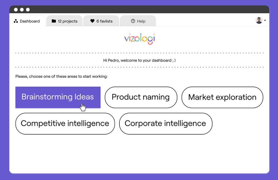This screenshot has height=180, width=278.
Task: Click the middle traffic-light dot in the titlebar
Action: pos(22,10)
